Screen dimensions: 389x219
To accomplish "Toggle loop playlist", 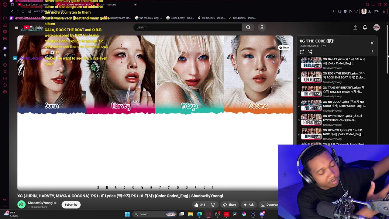I will coord(302,52).
